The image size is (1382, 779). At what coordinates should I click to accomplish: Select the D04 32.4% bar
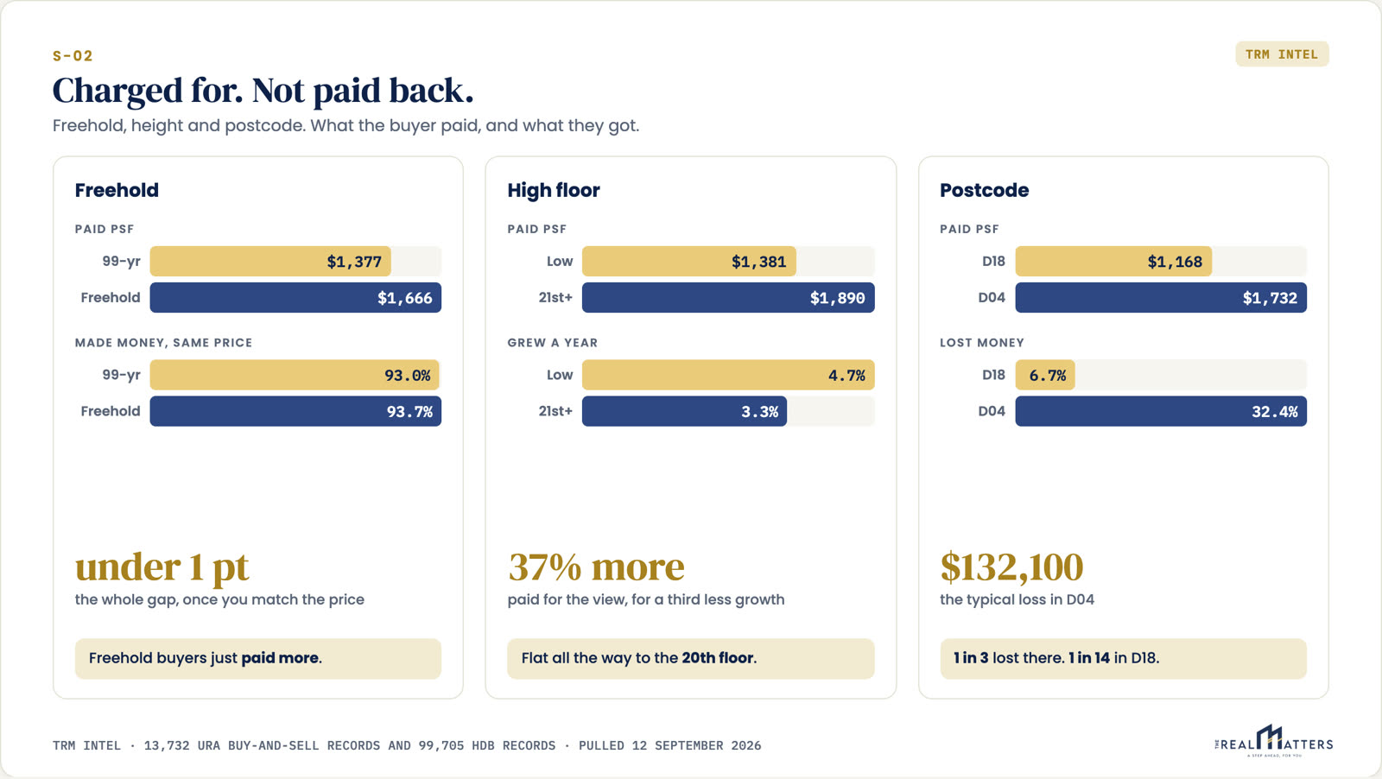point(1161,411)
